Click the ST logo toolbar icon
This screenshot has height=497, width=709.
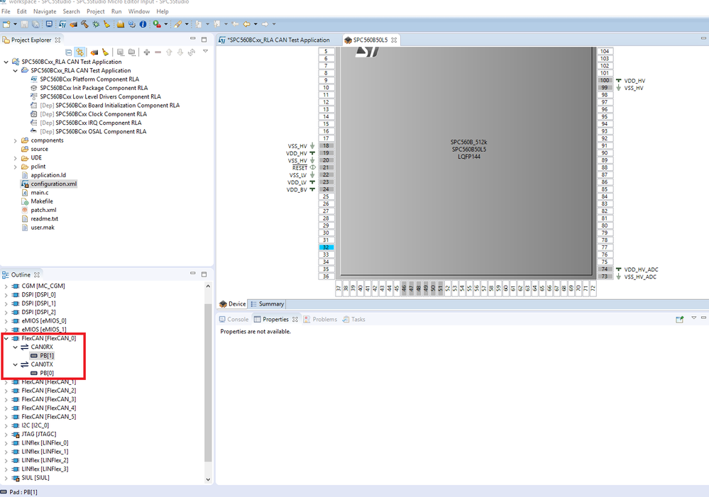click(62, 24)
